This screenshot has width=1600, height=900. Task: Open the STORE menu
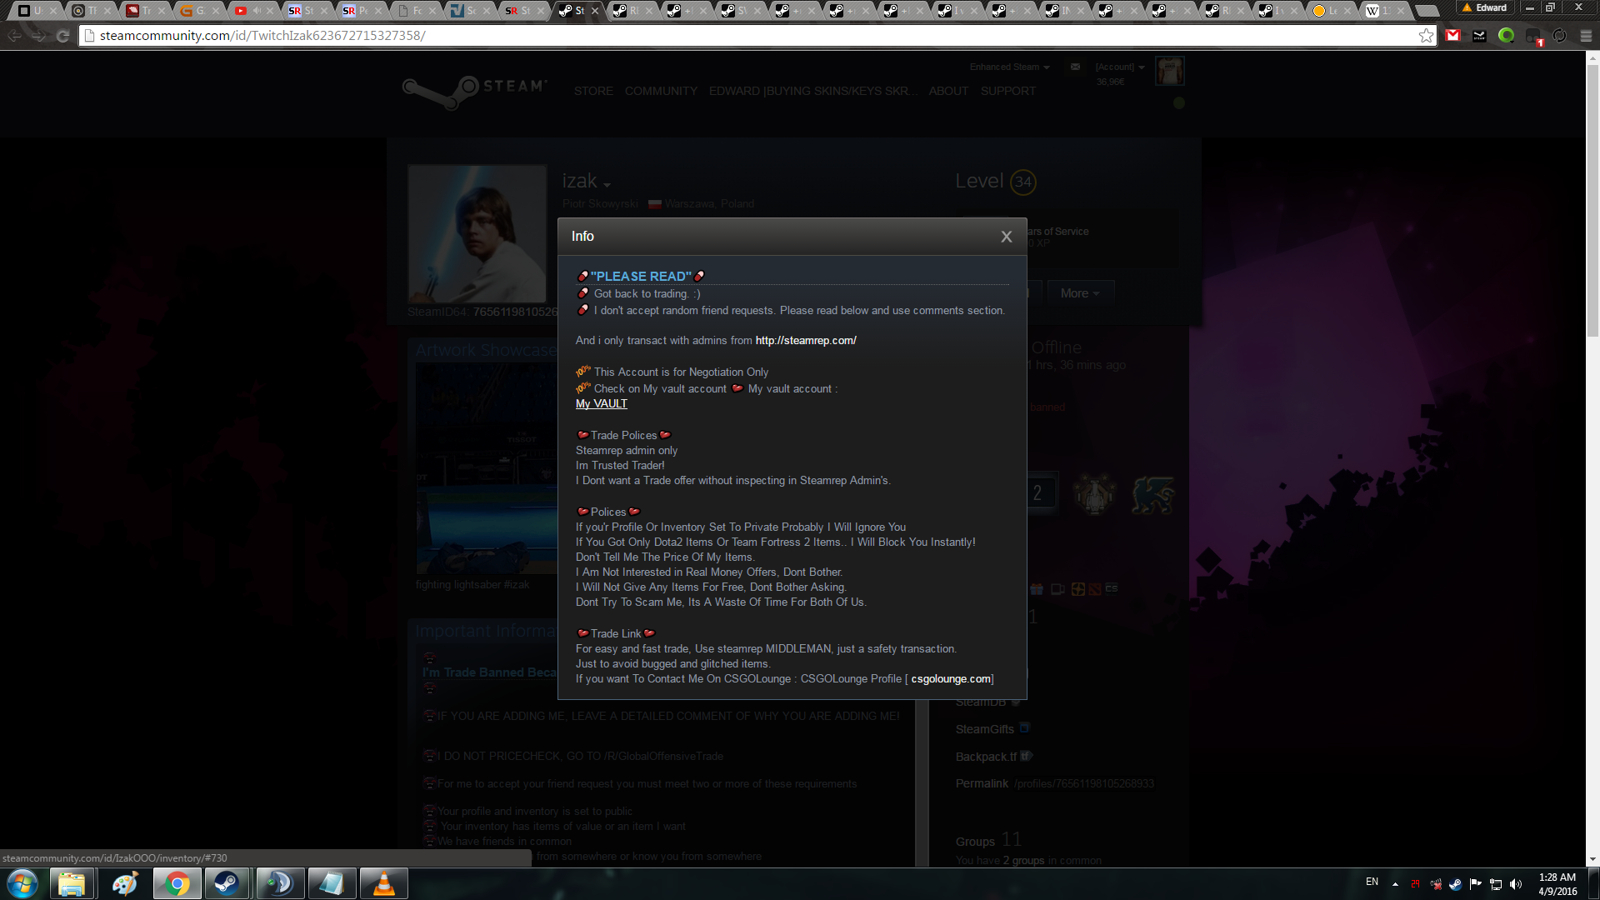coord(592,91)
